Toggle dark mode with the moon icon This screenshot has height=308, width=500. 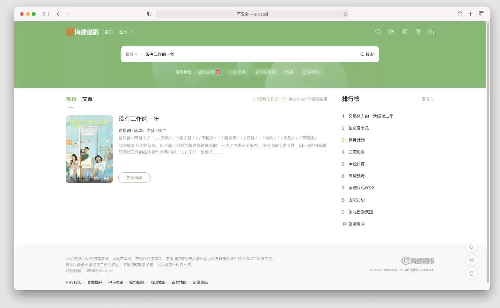(x=471, y=246)
